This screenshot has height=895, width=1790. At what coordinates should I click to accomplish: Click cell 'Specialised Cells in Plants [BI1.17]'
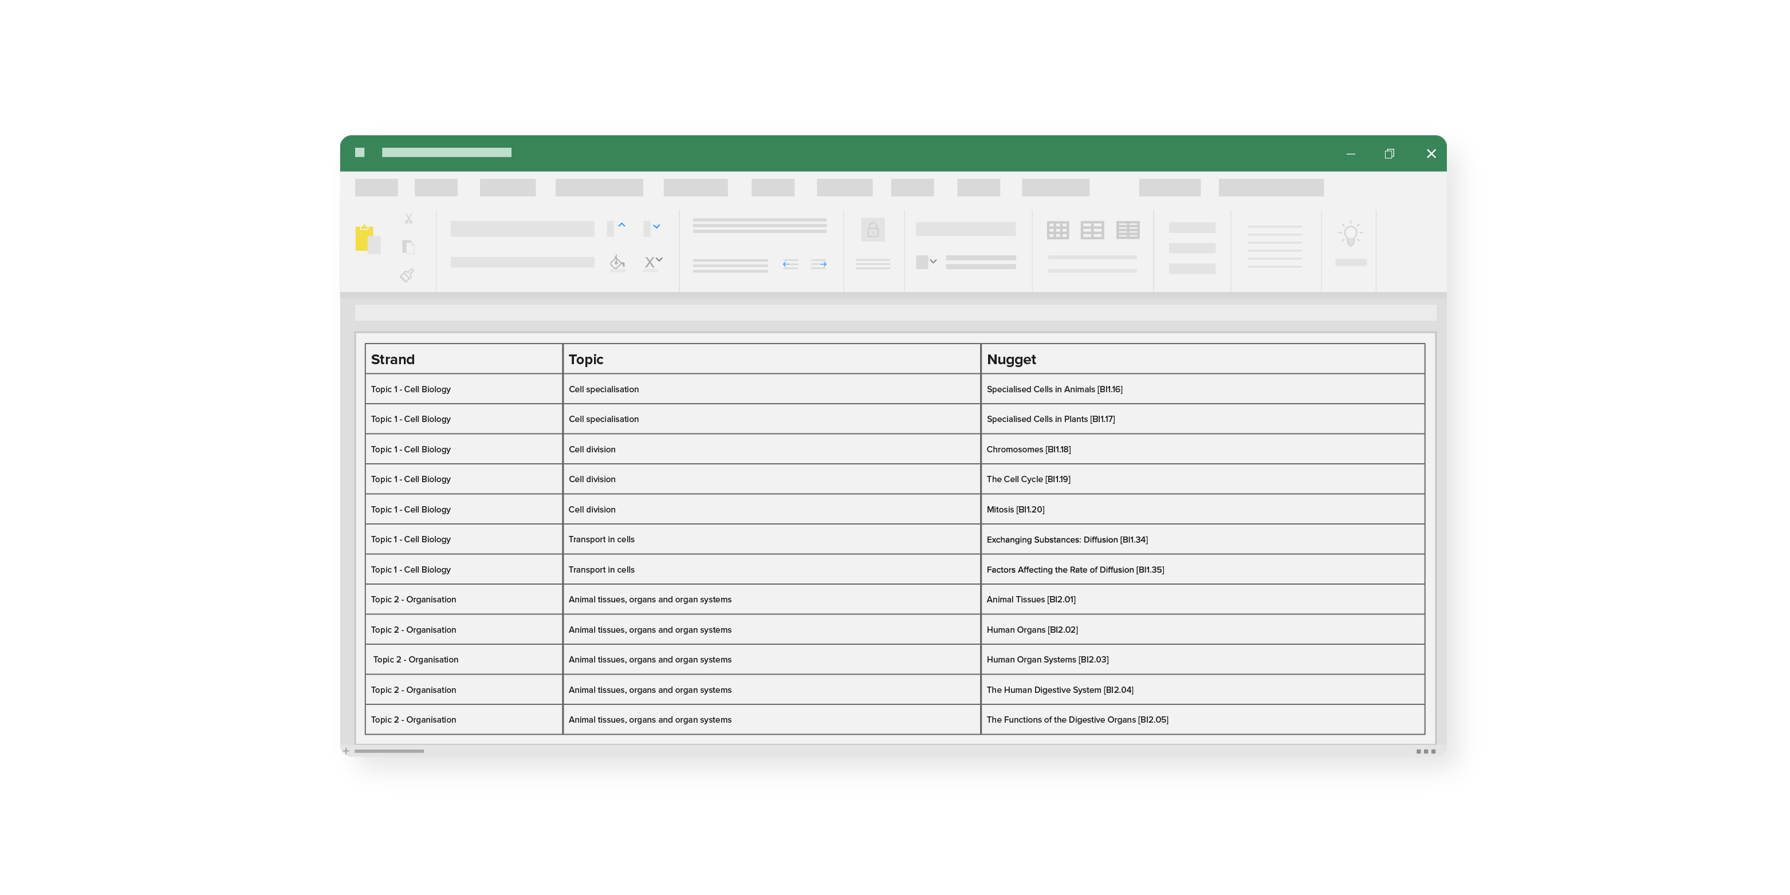pos(1203,419)
